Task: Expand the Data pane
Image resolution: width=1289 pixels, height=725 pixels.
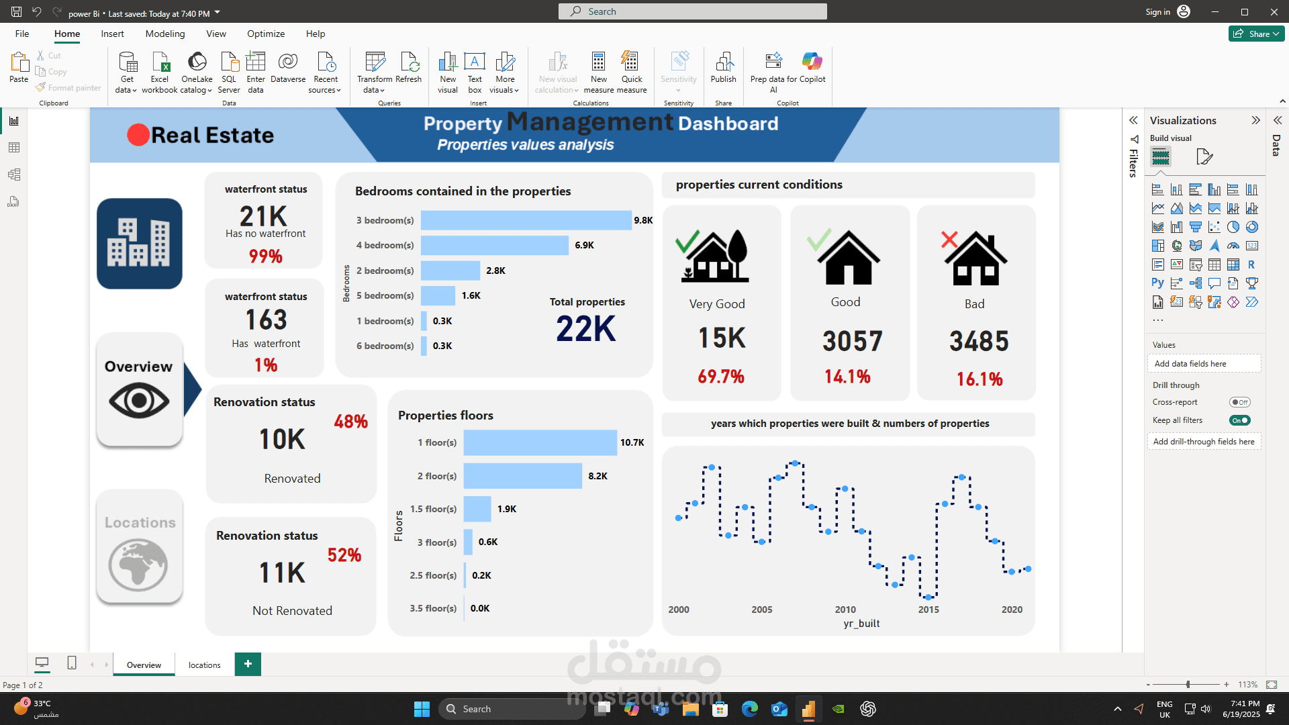Action: pyautogui.click(x=1278, y=120)
